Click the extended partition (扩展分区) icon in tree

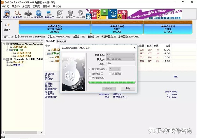[x=11, y=50]
